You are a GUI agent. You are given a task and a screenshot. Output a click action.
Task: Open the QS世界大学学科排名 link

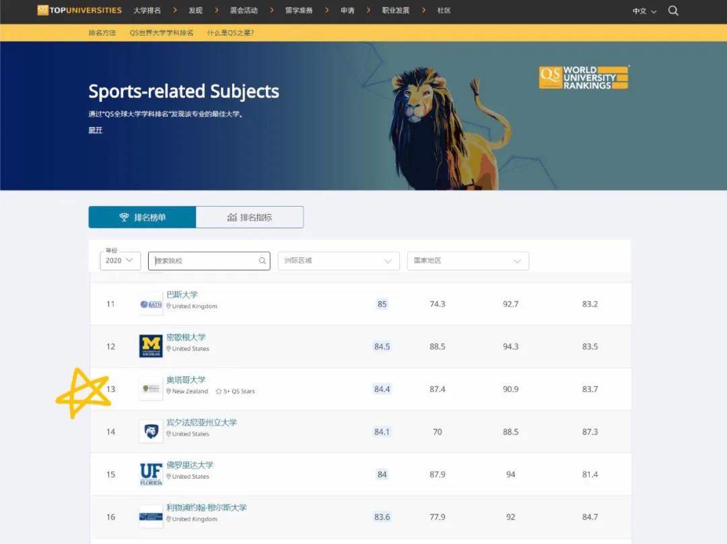coord(162,33)
